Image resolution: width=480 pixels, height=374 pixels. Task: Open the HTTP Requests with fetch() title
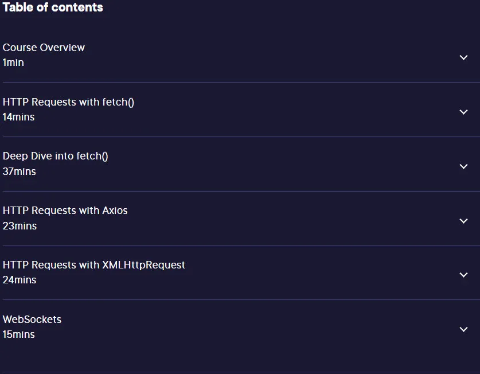[68, 102]
